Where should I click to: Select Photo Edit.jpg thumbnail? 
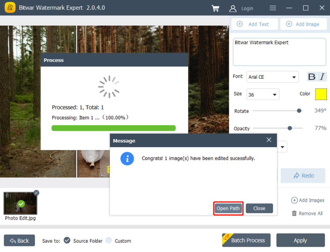[20, 203]
